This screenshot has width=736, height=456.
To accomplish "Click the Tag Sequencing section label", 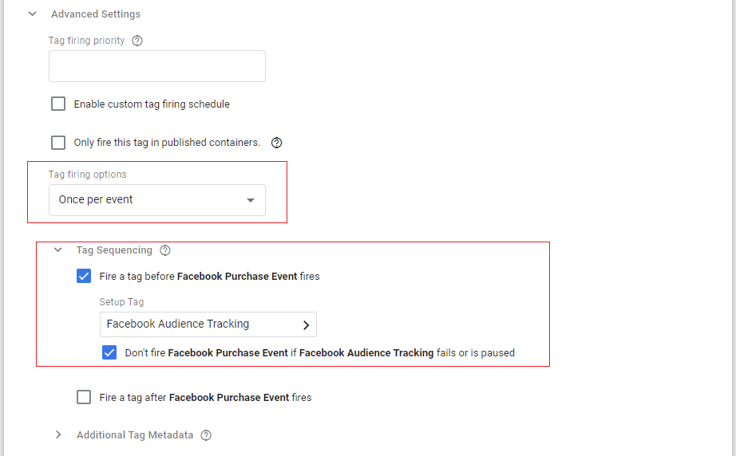I will 114,250.
